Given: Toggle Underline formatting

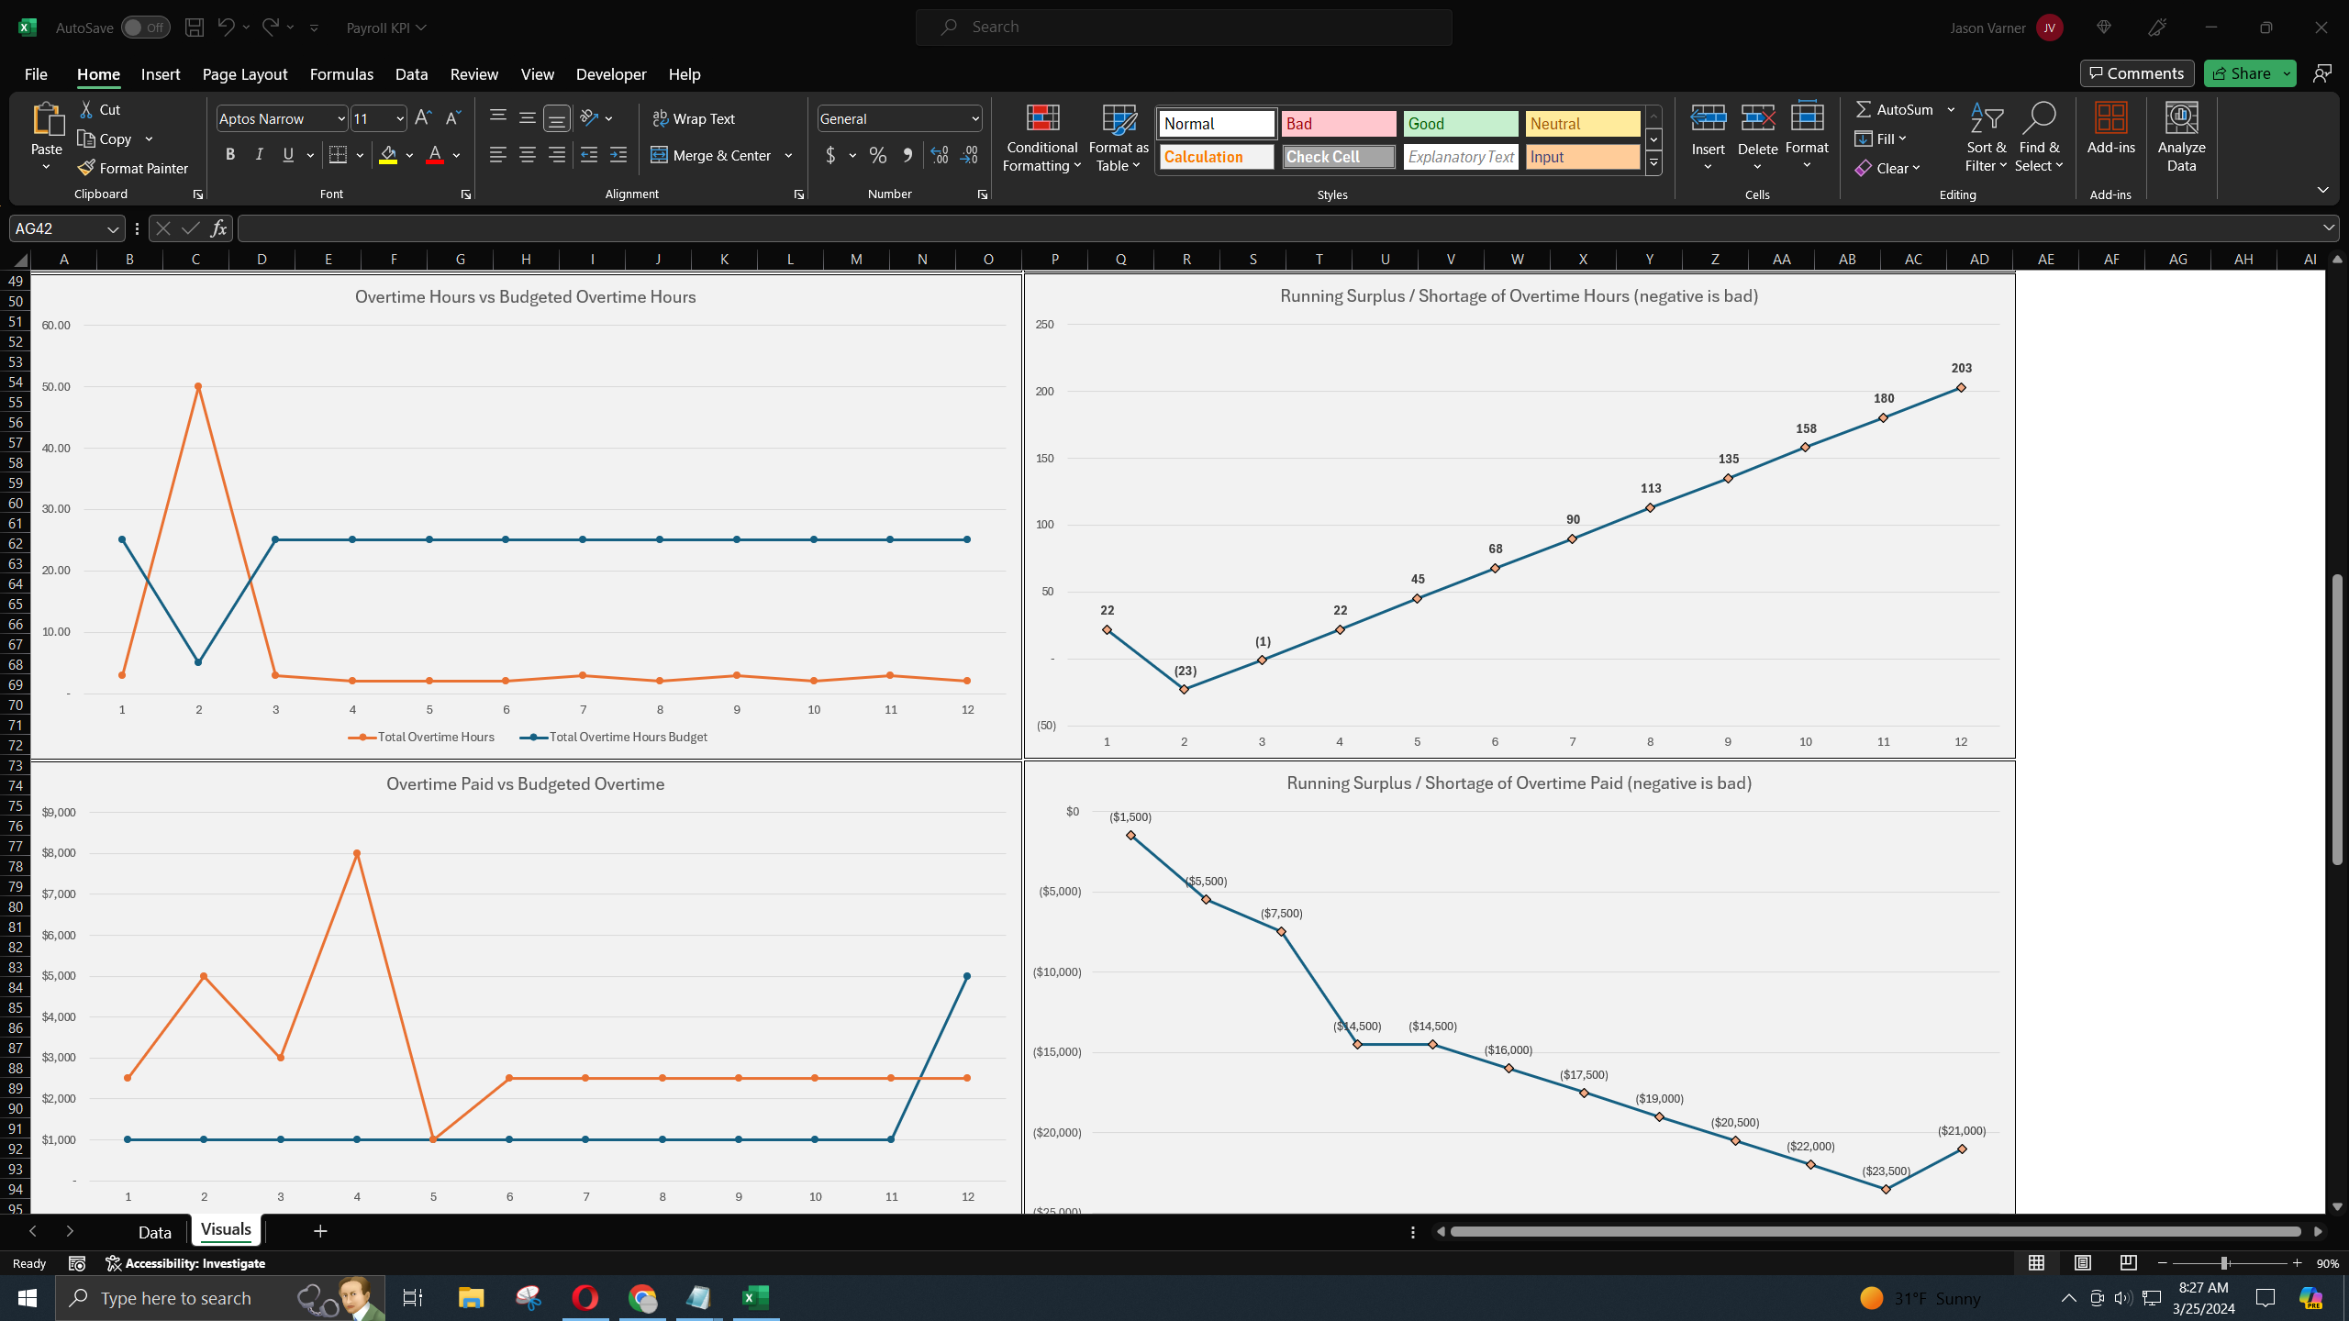Looking at the screenshot, I should tap(288, 155).
